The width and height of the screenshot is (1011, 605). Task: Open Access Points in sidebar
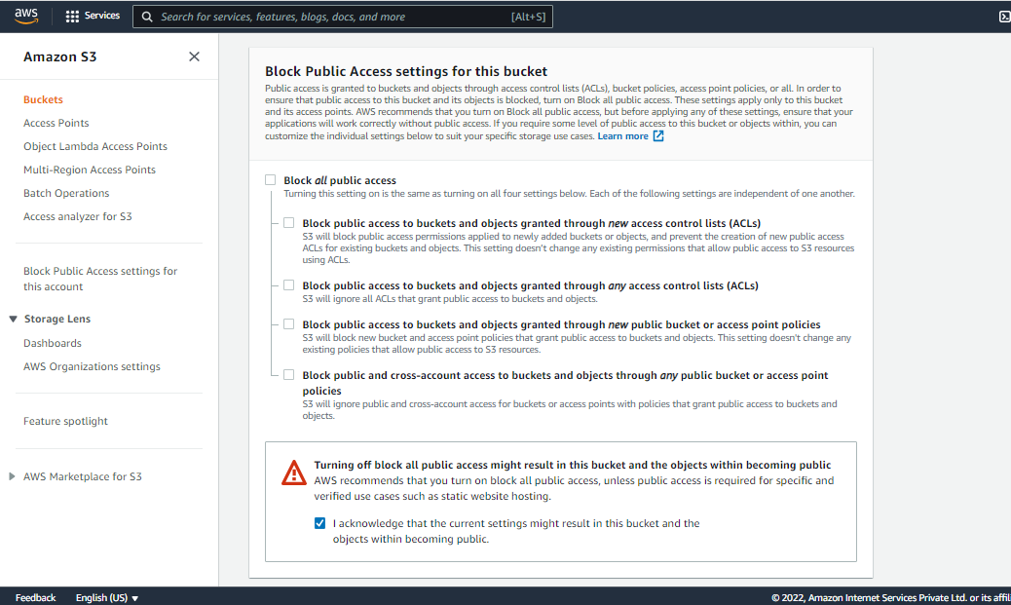tap(56, 123)
